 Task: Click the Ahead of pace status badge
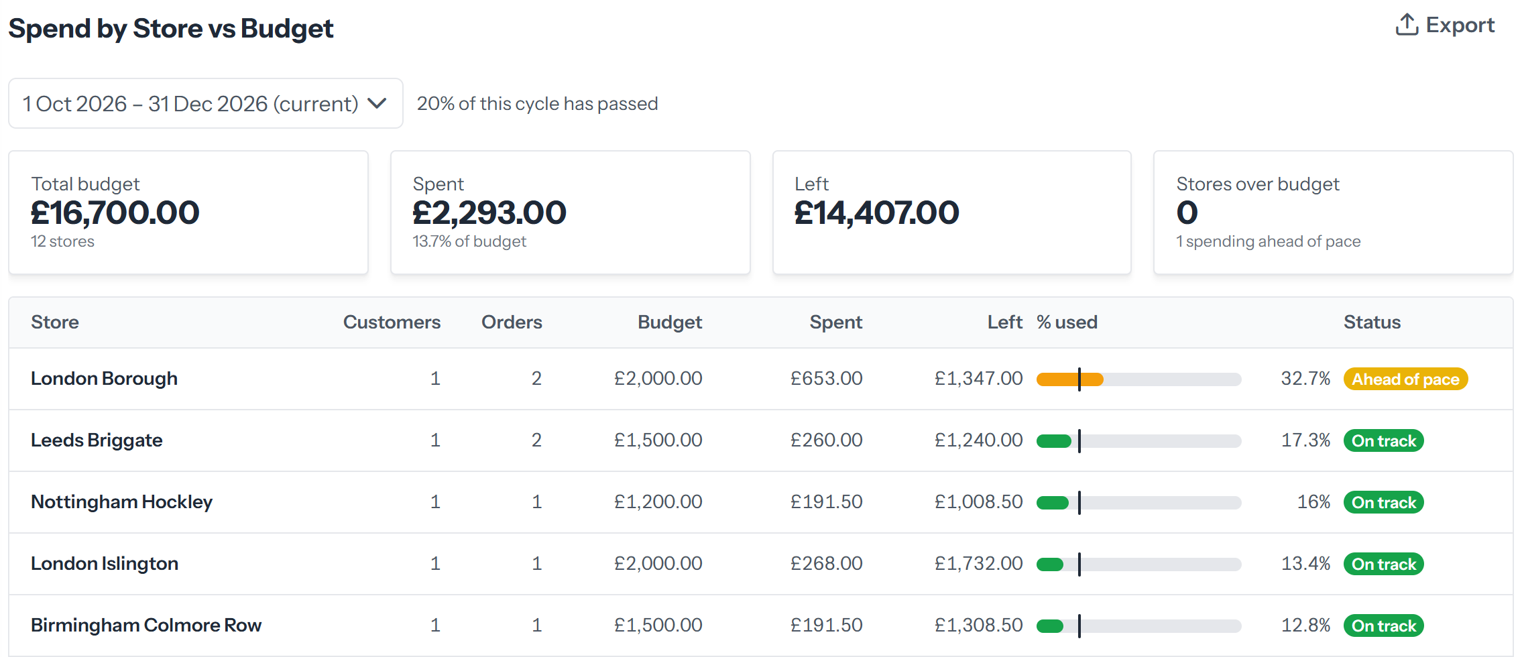click(x=1405, y=379)
